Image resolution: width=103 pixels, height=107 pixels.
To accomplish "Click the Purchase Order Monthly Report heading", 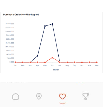I will [21, 15].
